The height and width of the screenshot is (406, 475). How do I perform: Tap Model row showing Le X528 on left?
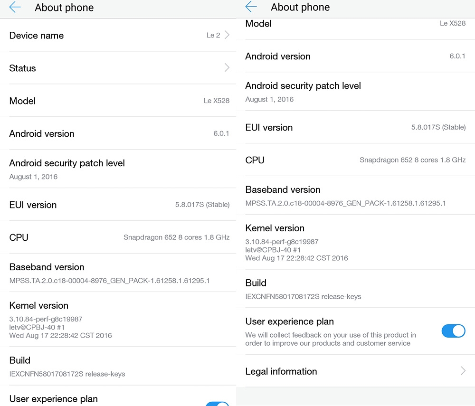(x=119, y=101)
